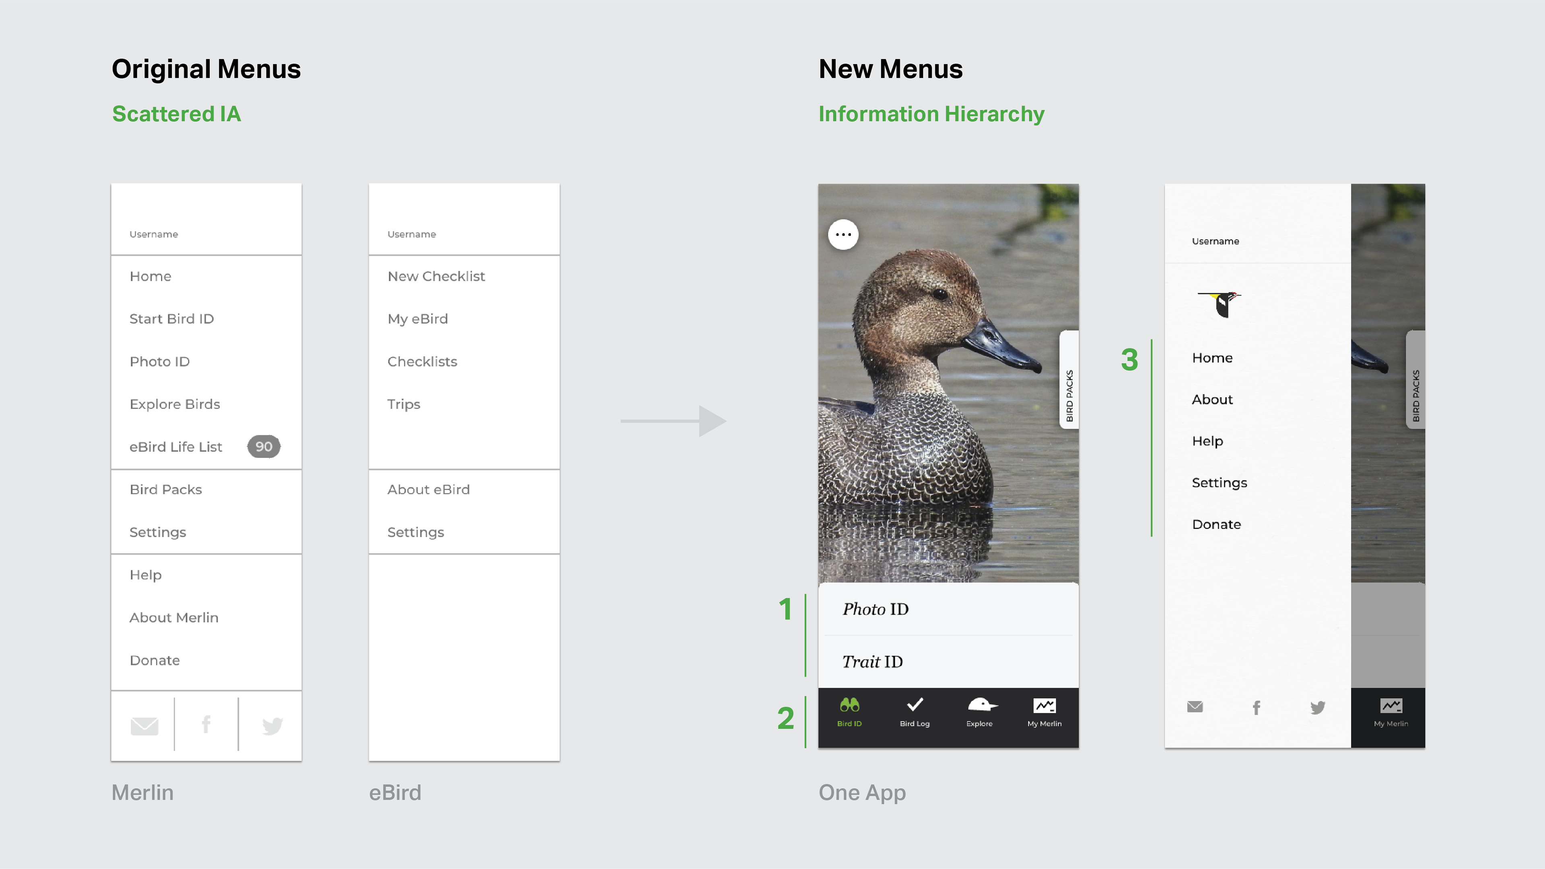This screenshot has width=1545, height=869.
Task: Click the New Menus heading
Action: click(891, 69)
